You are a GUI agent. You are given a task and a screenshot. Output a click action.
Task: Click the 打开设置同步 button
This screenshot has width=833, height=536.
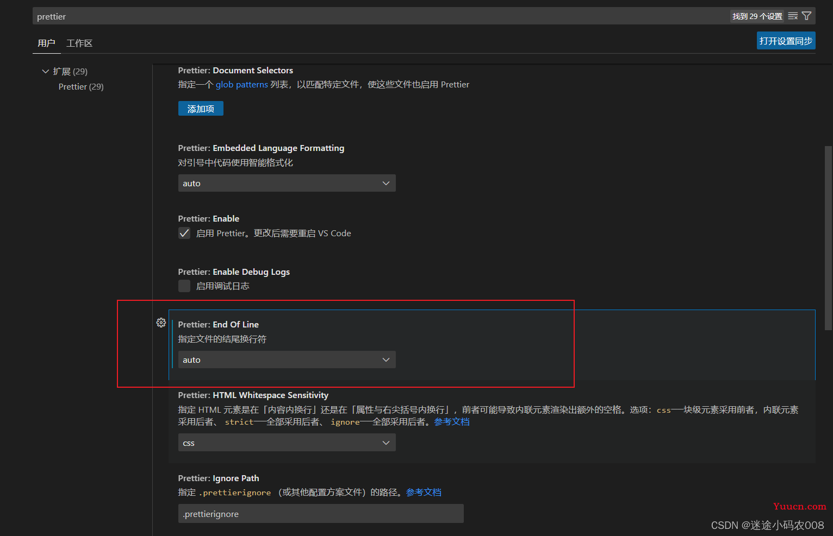click(x=786, y=41)
